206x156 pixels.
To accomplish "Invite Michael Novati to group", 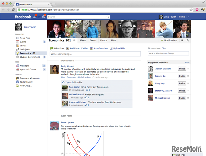I will coord(182,98).
